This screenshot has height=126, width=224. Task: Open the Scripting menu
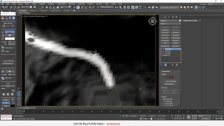[x=90, y=4]
